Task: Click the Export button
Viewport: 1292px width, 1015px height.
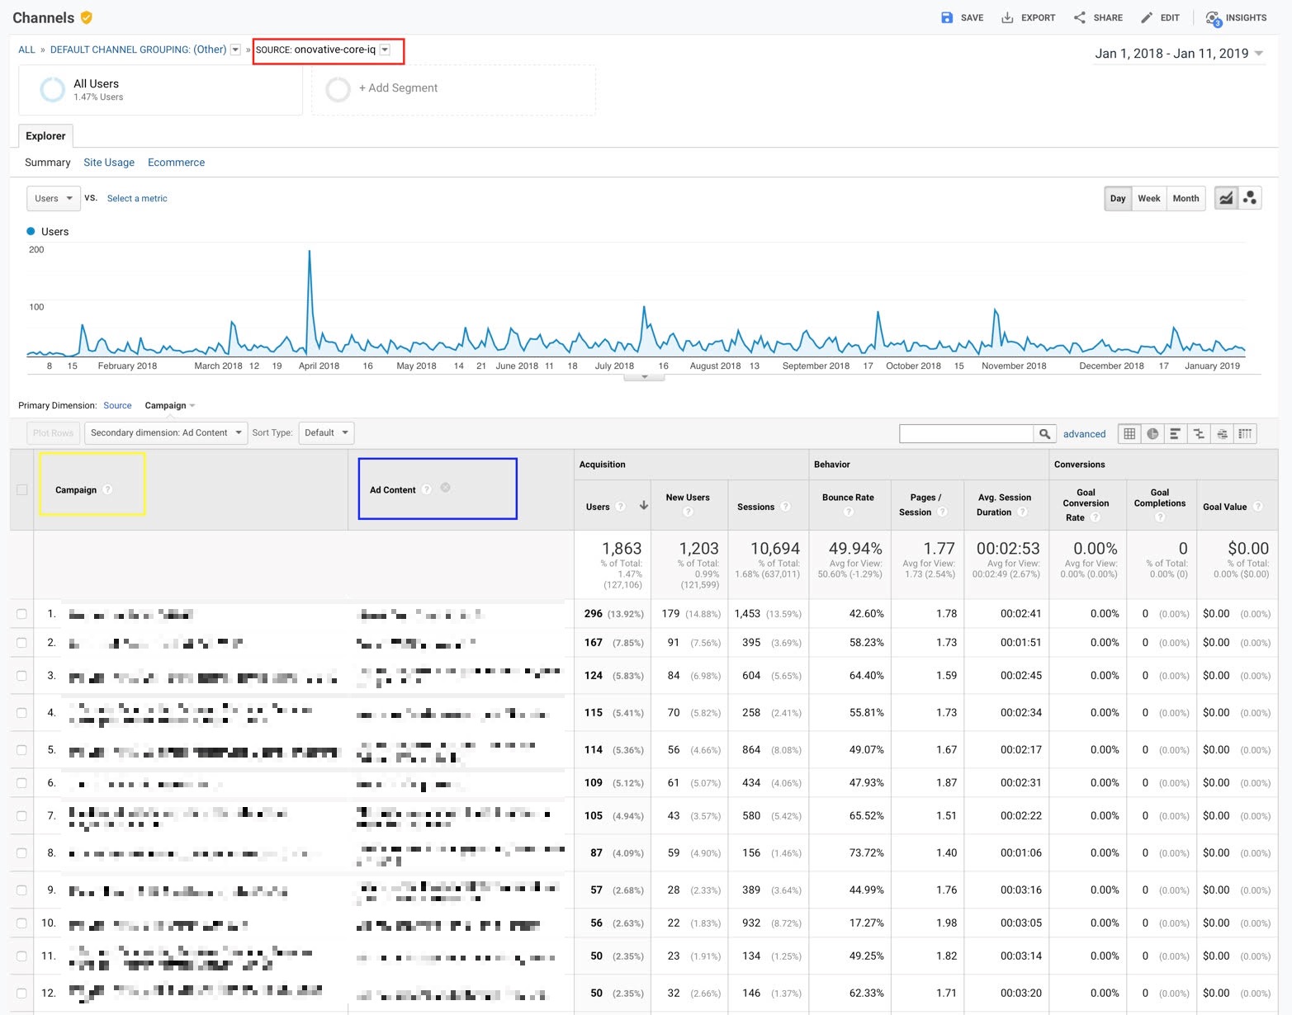Action: [x=1029, y=17]
